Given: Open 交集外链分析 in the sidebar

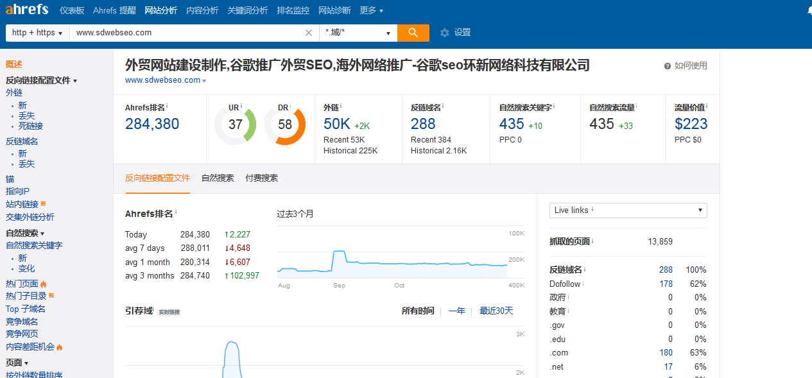Looking at the screenshot, I should [30, 217].
